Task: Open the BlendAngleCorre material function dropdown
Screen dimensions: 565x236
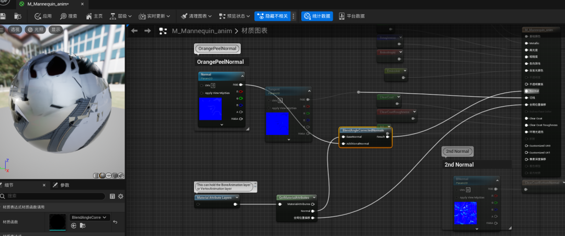Action: (90, 217)
